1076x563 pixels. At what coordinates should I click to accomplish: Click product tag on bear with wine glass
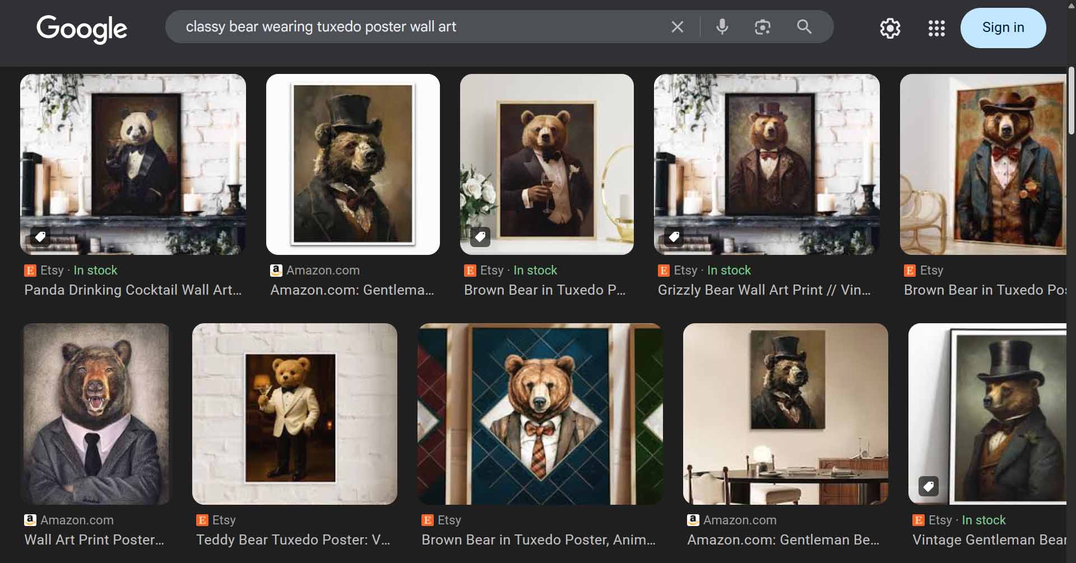pos(480,237)
